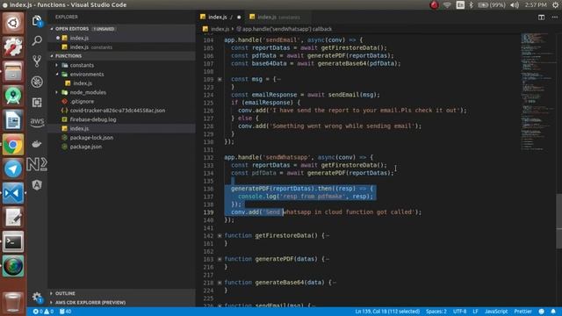Open Telegram from the dock

(x=13, y=169)
